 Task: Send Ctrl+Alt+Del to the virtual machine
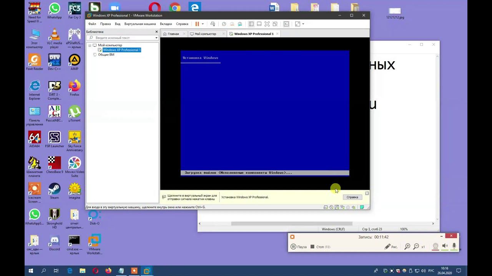click(213, 24)
